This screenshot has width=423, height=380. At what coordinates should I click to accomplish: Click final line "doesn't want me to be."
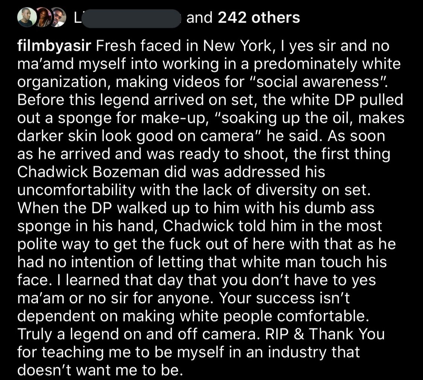click(100, 370)
